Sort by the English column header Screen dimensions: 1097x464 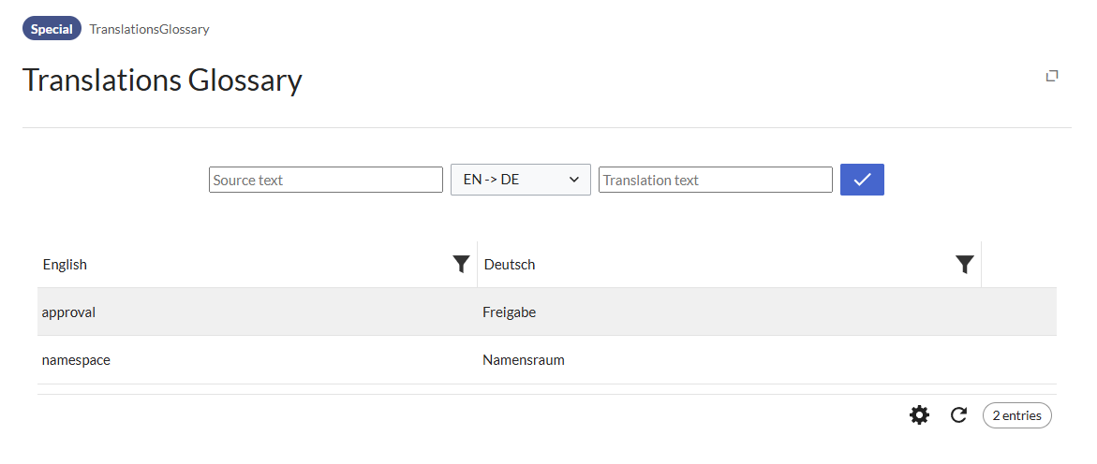(66, 265)
